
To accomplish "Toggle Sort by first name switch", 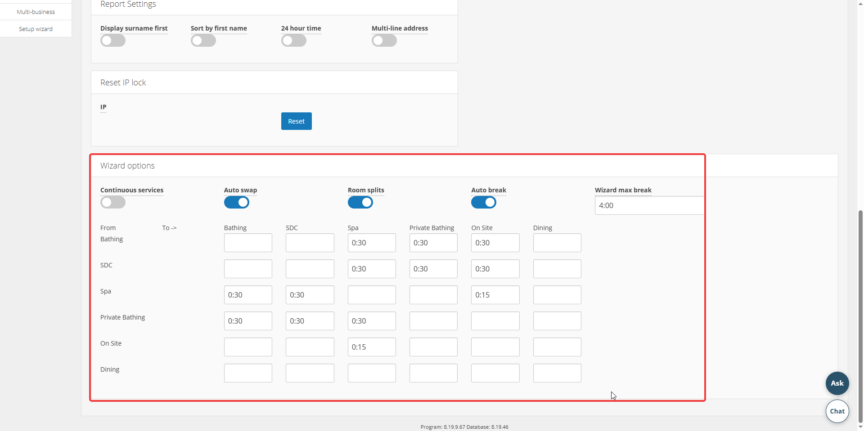I will [x=203, y=41].
